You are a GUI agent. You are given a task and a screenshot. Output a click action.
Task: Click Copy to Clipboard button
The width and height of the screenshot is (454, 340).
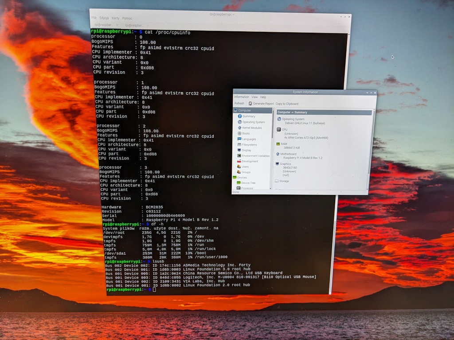click(287, 104)
